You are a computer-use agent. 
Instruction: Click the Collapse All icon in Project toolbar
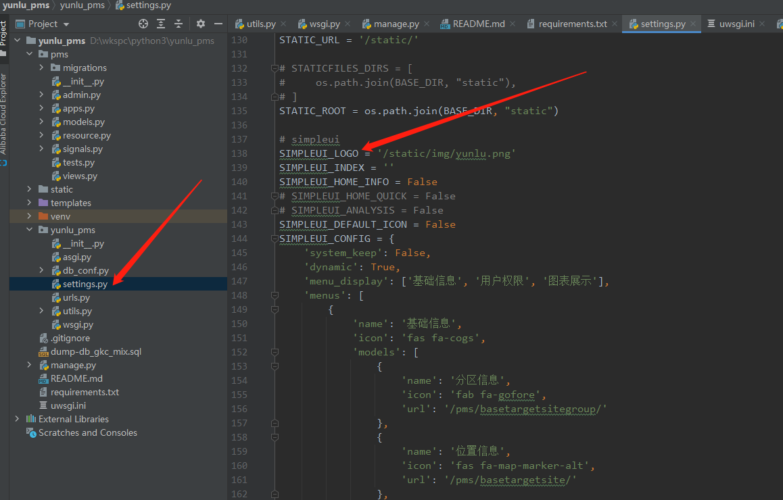(x=179, y=24)
